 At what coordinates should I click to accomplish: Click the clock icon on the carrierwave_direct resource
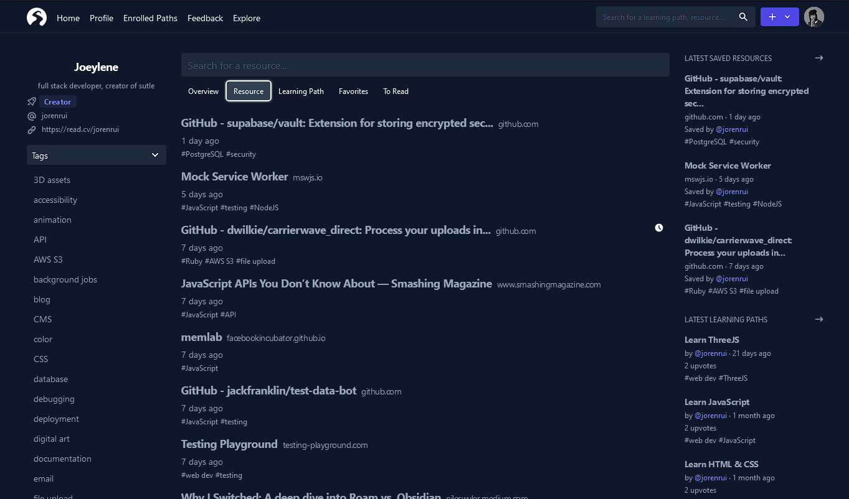tap(659, 227)
